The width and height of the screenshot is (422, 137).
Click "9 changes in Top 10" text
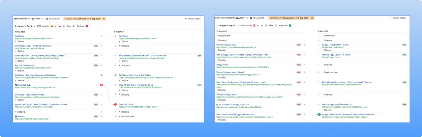(24, 26)
